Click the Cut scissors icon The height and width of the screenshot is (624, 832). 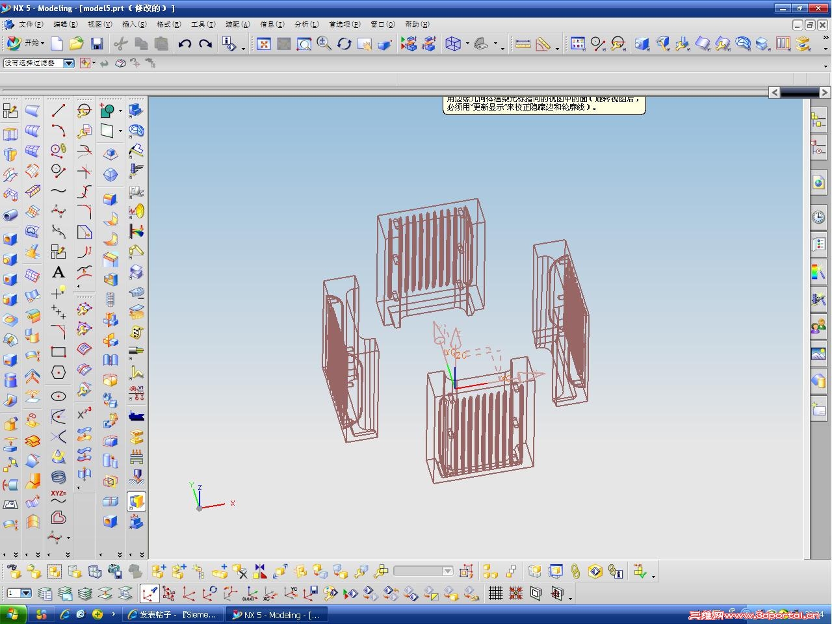120,44
